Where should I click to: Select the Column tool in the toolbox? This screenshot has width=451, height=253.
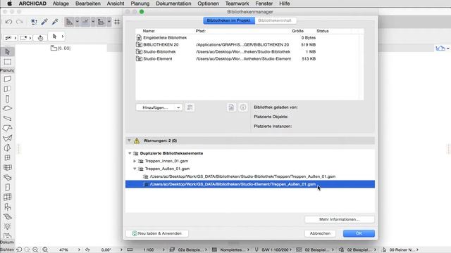tap(8, 98)
